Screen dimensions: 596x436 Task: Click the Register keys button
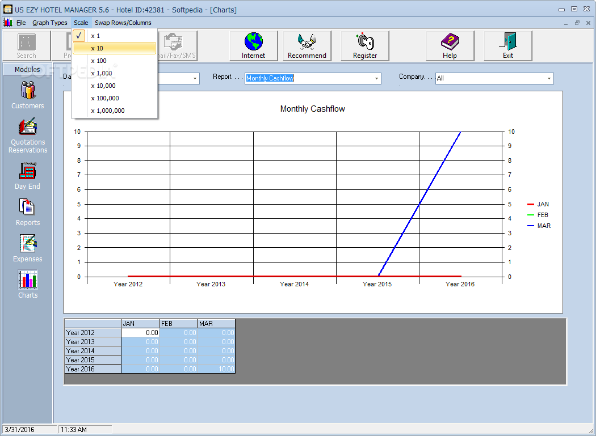(365, 46)
